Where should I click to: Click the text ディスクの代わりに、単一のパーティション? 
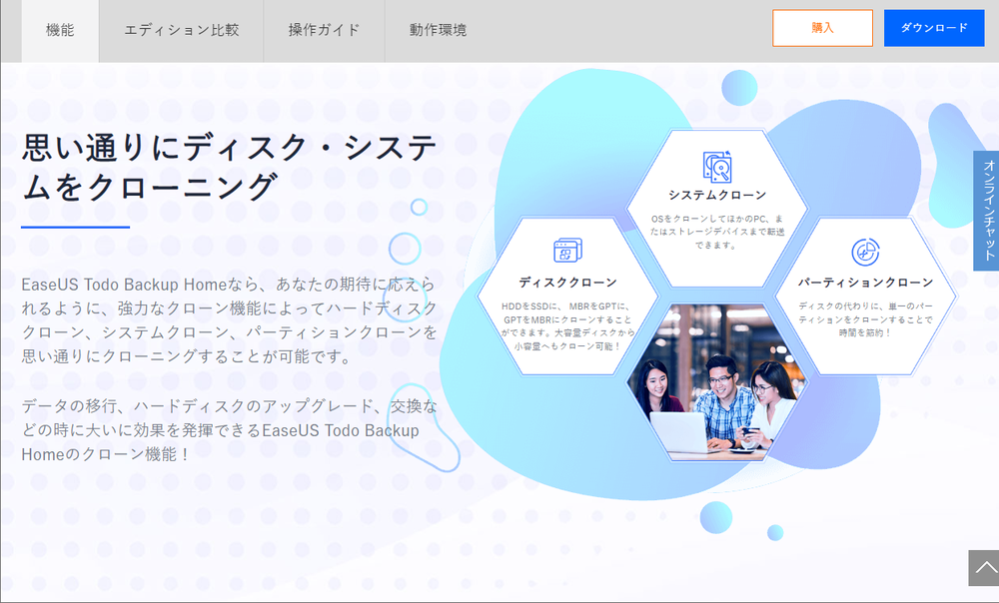pyautogui.click(x=865, y=319)
